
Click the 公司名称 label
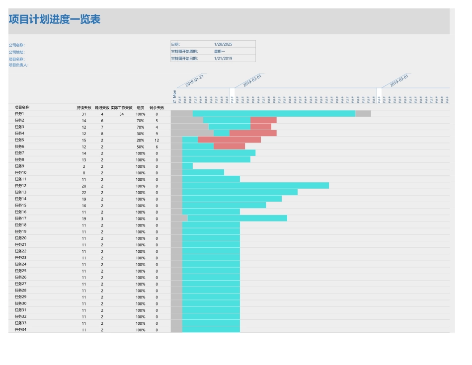[x=16, y=45]
